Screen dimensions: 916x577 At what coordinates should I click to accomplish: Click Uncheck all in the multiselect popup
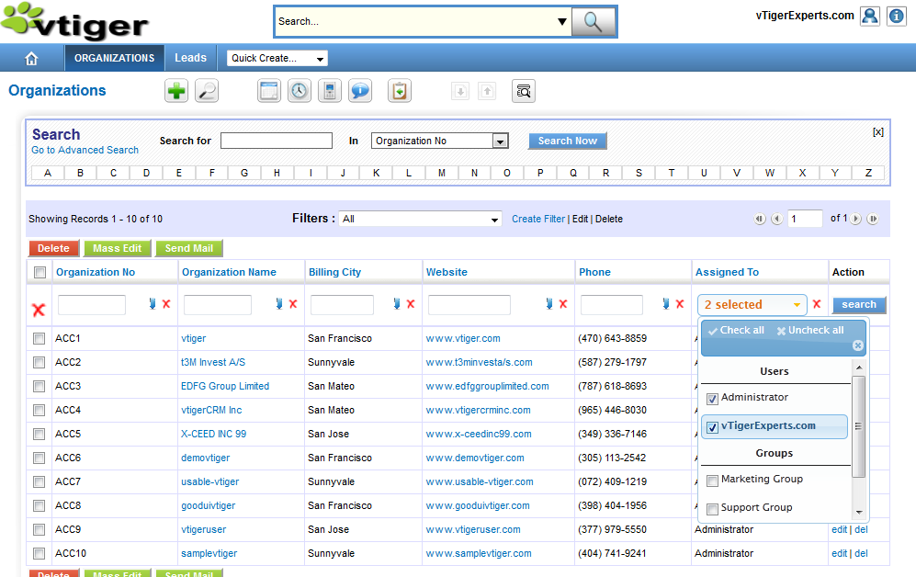(x=810, y=331)
